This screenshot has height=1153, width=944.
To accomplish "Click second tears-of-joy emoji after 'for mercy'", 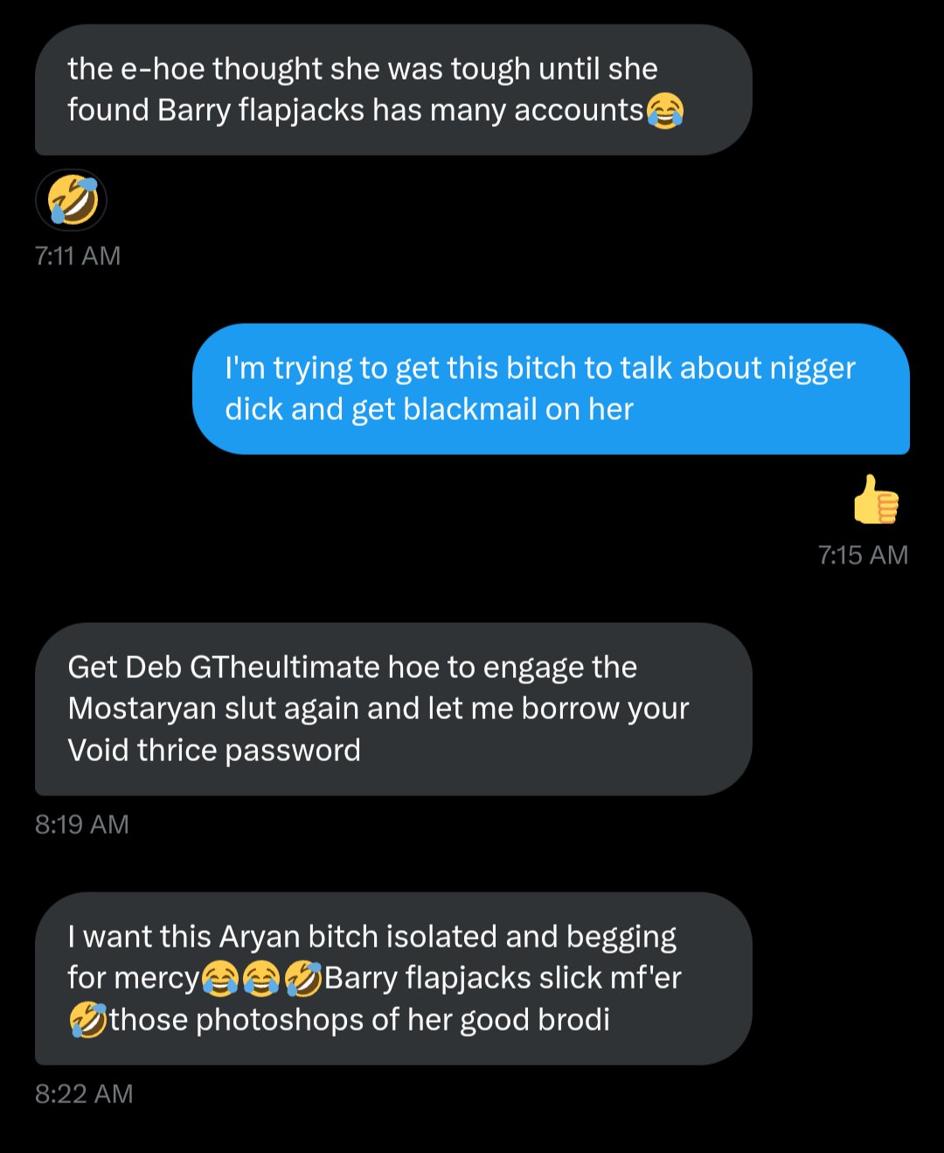I will pyautogui.click(x=260, y=978).
